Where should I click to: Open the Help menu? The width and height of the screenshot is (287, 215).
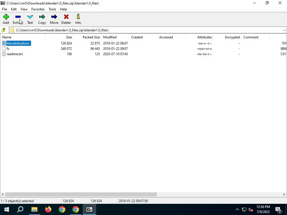point(63,9)
